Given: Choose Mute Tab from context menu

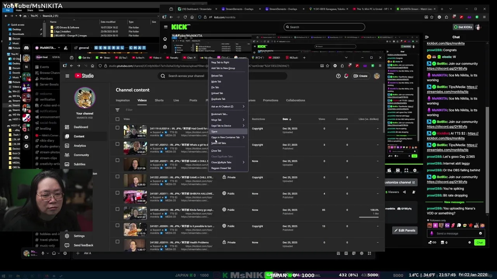Looking at the screenshot, I should (x=228, y=82).
